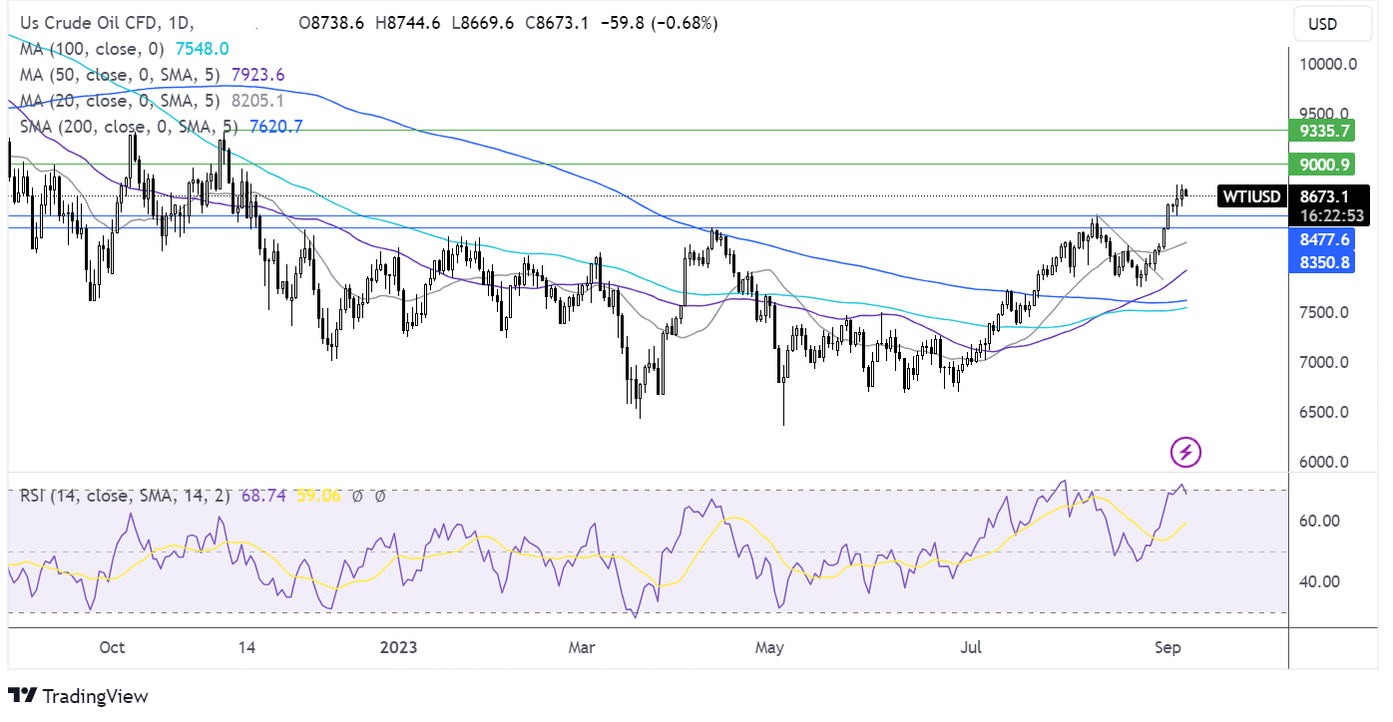Click the SMA 200 value 7620.7
The image size is (1393, 722).
[276, 127]
